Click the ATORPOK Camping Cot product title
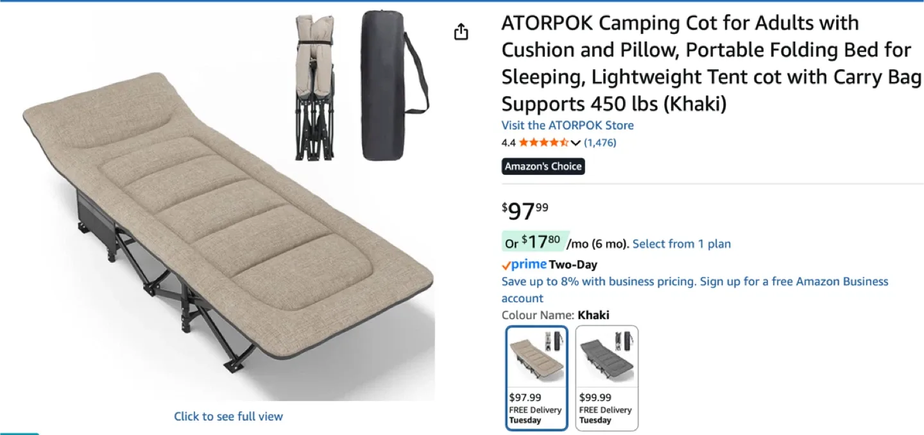924x435 pixels. click(711, 63)
